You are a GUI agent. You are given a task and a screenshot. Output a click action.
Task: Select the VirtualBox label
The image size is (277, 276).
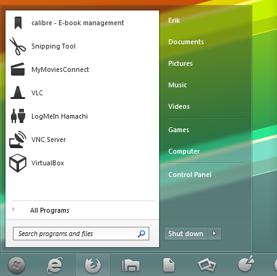pyautogui.click(x=48, y=163)
